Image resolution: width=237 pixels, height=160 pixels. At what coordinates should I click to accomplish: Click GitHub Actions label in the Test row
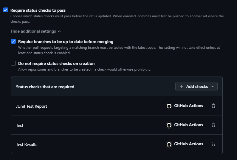(x=188, y=125)
